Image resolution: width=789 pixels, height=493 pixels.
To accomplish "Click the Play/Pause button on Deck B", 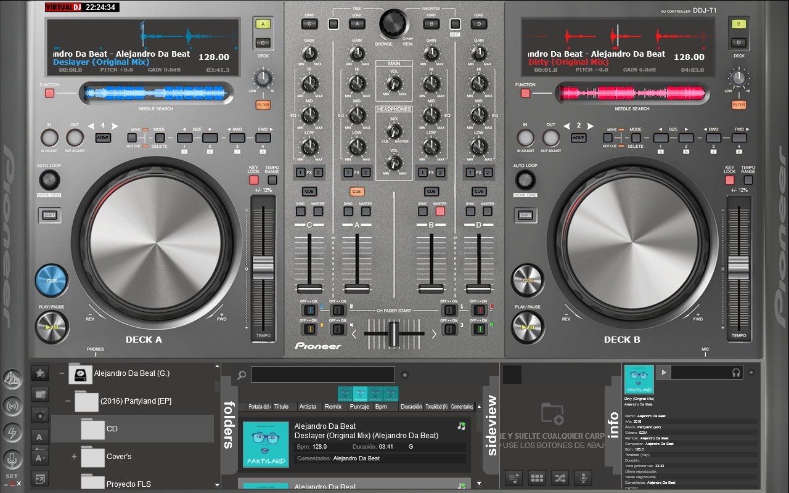I will (x=528, y=327).
